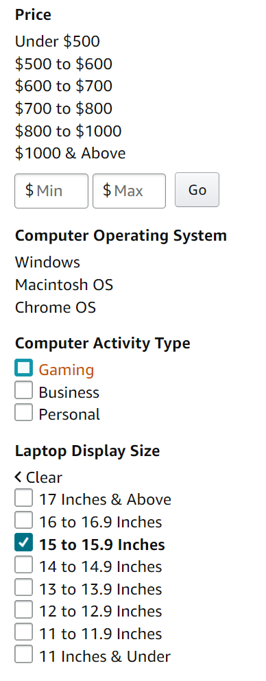Focus the Min price input field

[x=51, y=191]
